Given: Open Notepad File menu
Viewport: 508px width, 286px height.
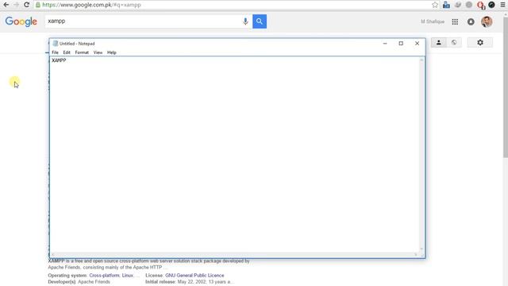Looking at the screenshot, I should (55, 52).
